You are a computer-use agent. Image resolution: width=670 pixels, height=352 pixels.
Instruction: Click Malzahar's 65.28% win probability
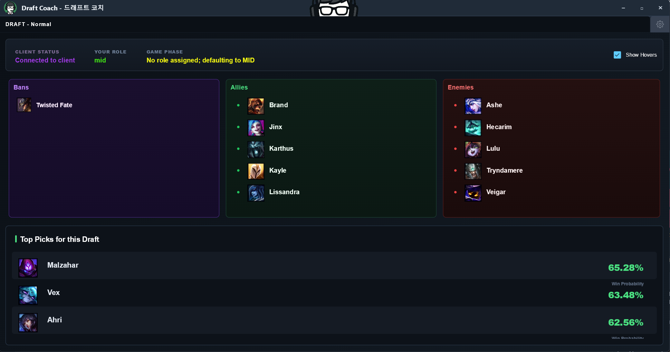click(x=626, y=268)
